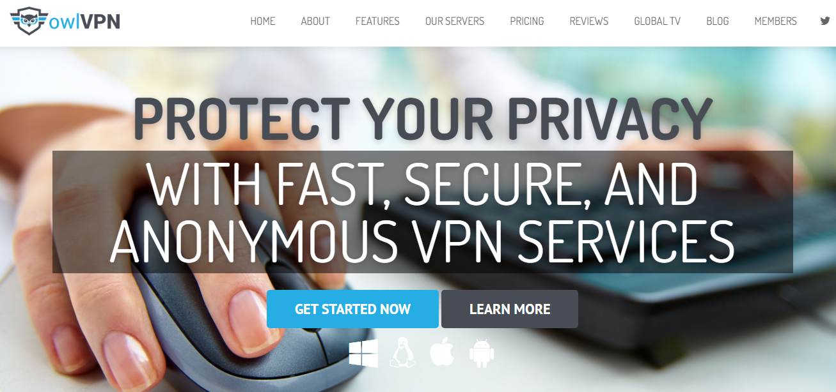Open the REVIEWS menu item
Viewport: 836px width, 392px height.
(x=589, y=21)
